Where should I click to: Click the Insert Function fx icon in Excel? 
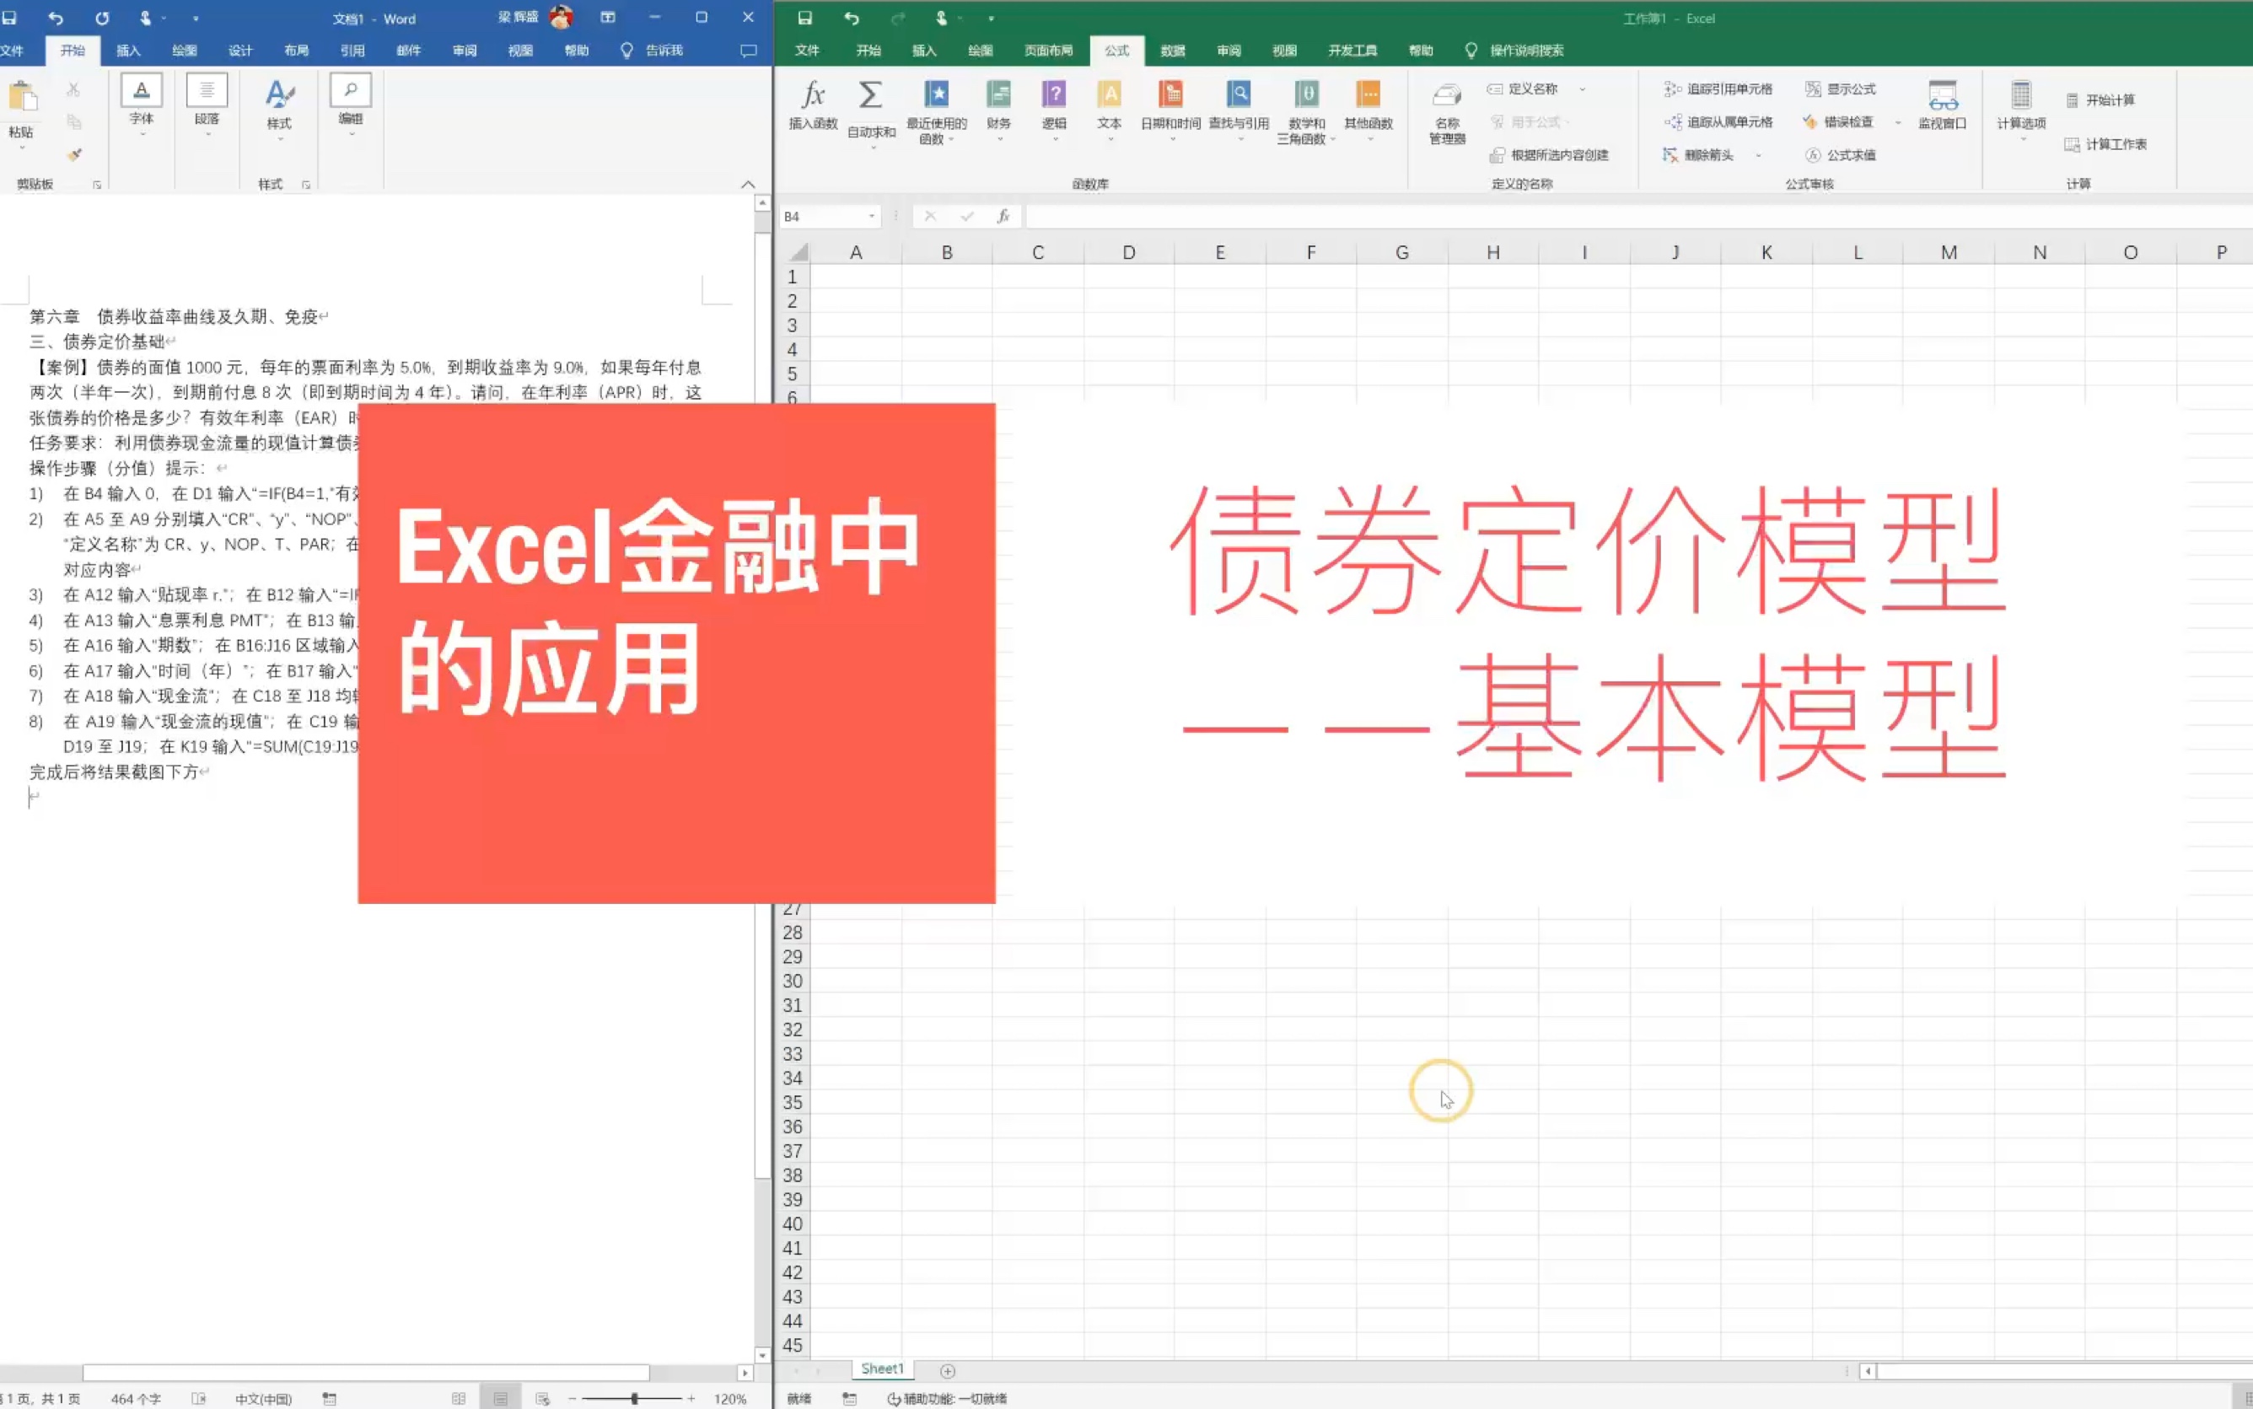point(814,94)
